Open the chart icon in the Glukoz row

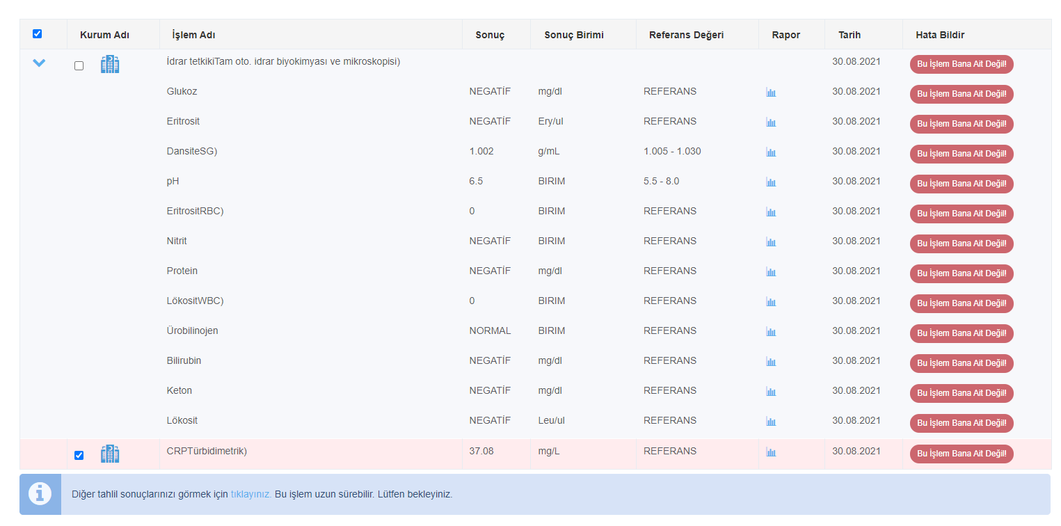[771, 93]
